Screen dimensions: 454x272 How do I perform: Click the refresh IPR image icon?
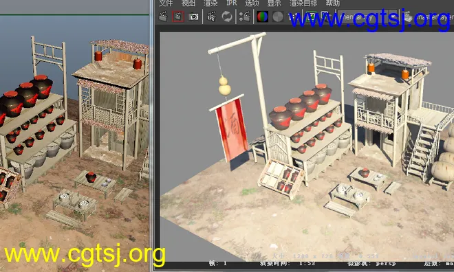coord(227,16)
